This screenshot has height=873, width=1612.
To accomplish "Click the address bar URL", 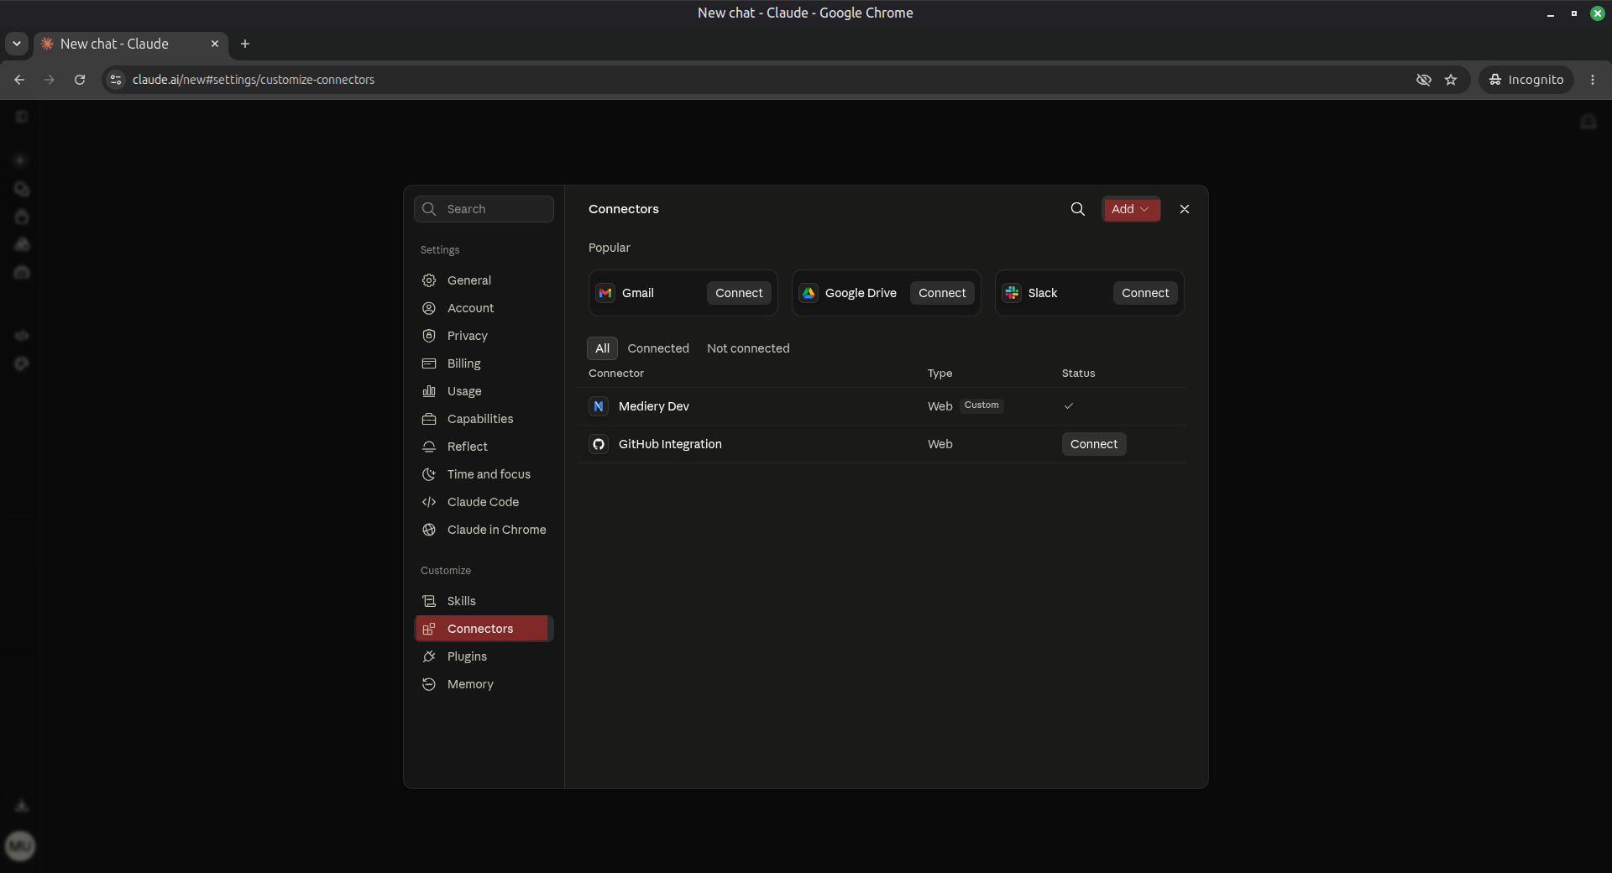I will 254,80.
